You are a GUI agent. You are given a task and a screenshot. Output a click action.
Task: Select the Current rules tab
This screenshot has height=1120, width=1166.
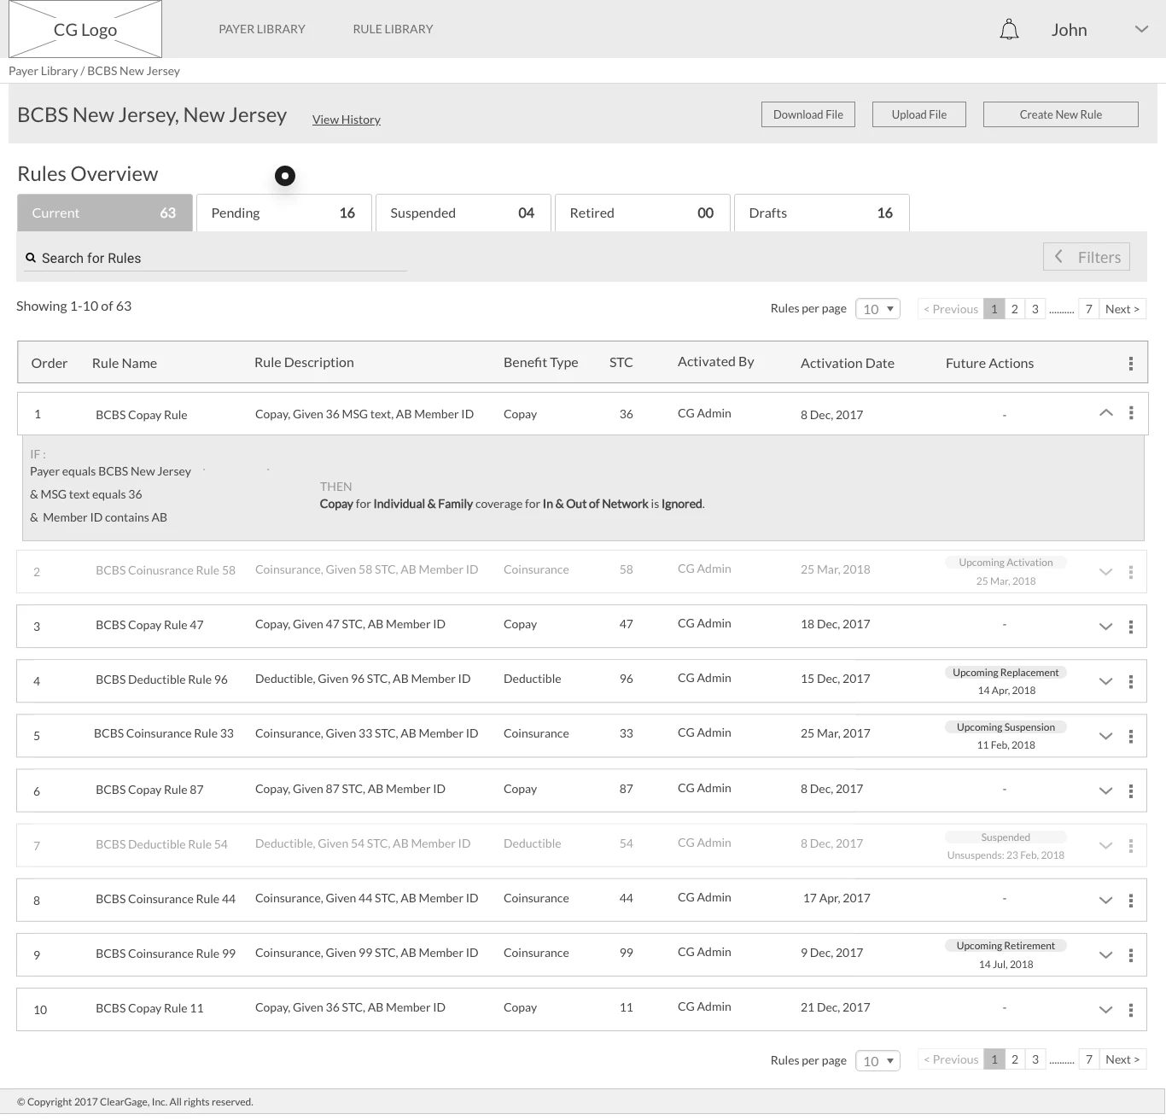pyautogui.click(x=105, y=213)
